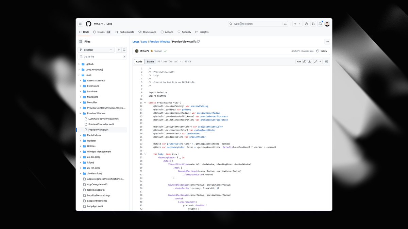Open Config.xcconfig in file tree
The height and width of the screenshot is (229, 408).
[x=96, y=190]
